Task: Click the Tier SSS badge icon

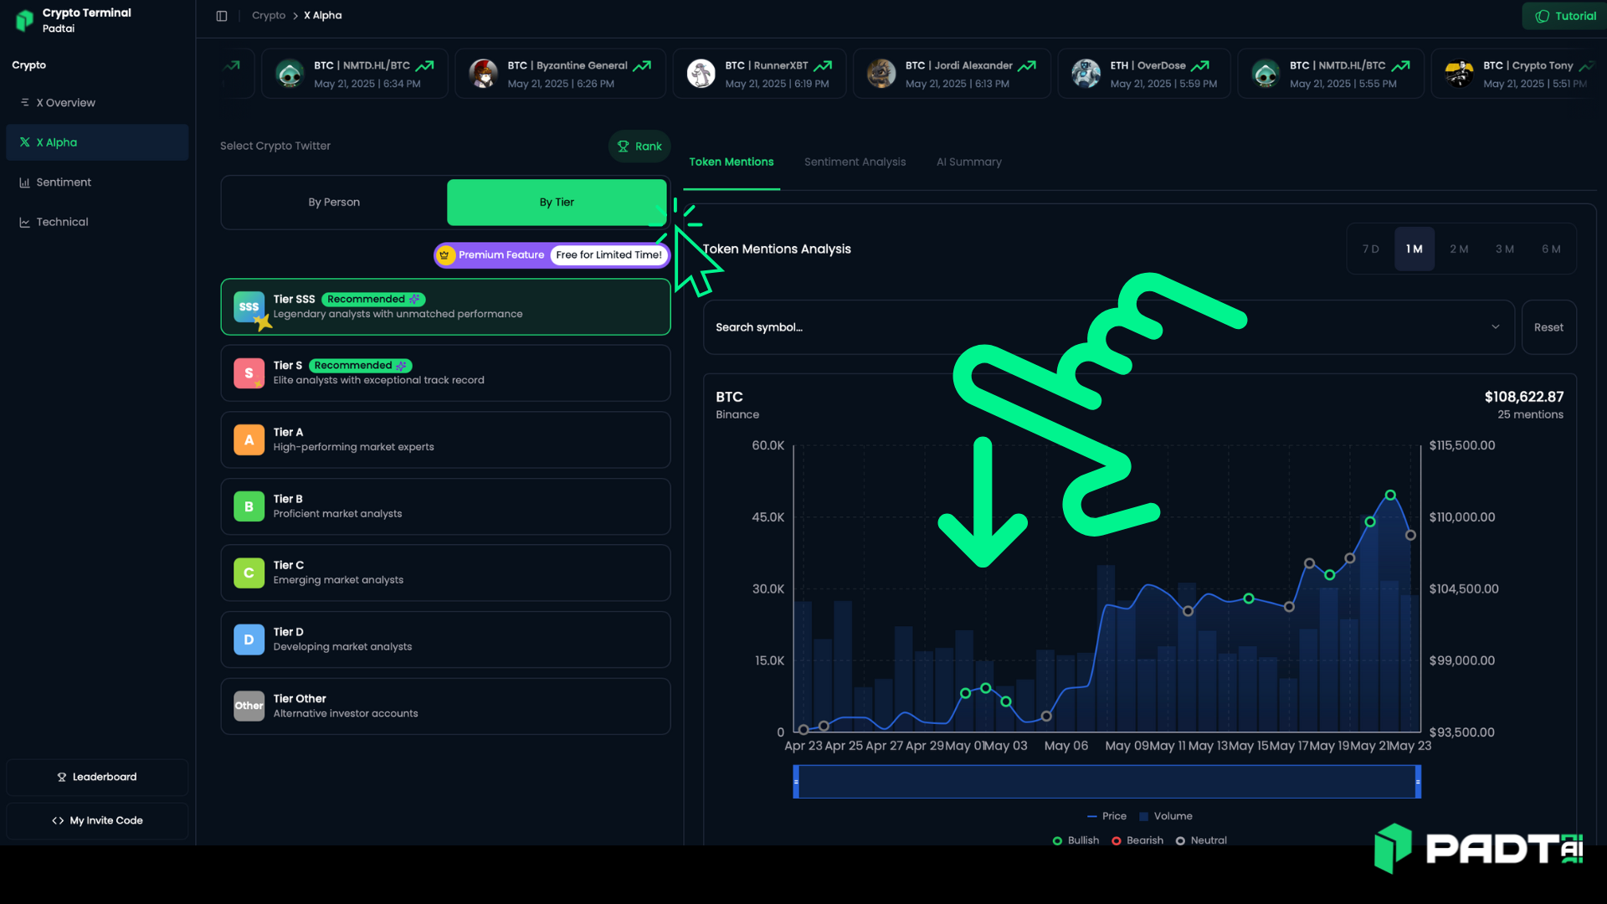Action: (x=249, y=307)
